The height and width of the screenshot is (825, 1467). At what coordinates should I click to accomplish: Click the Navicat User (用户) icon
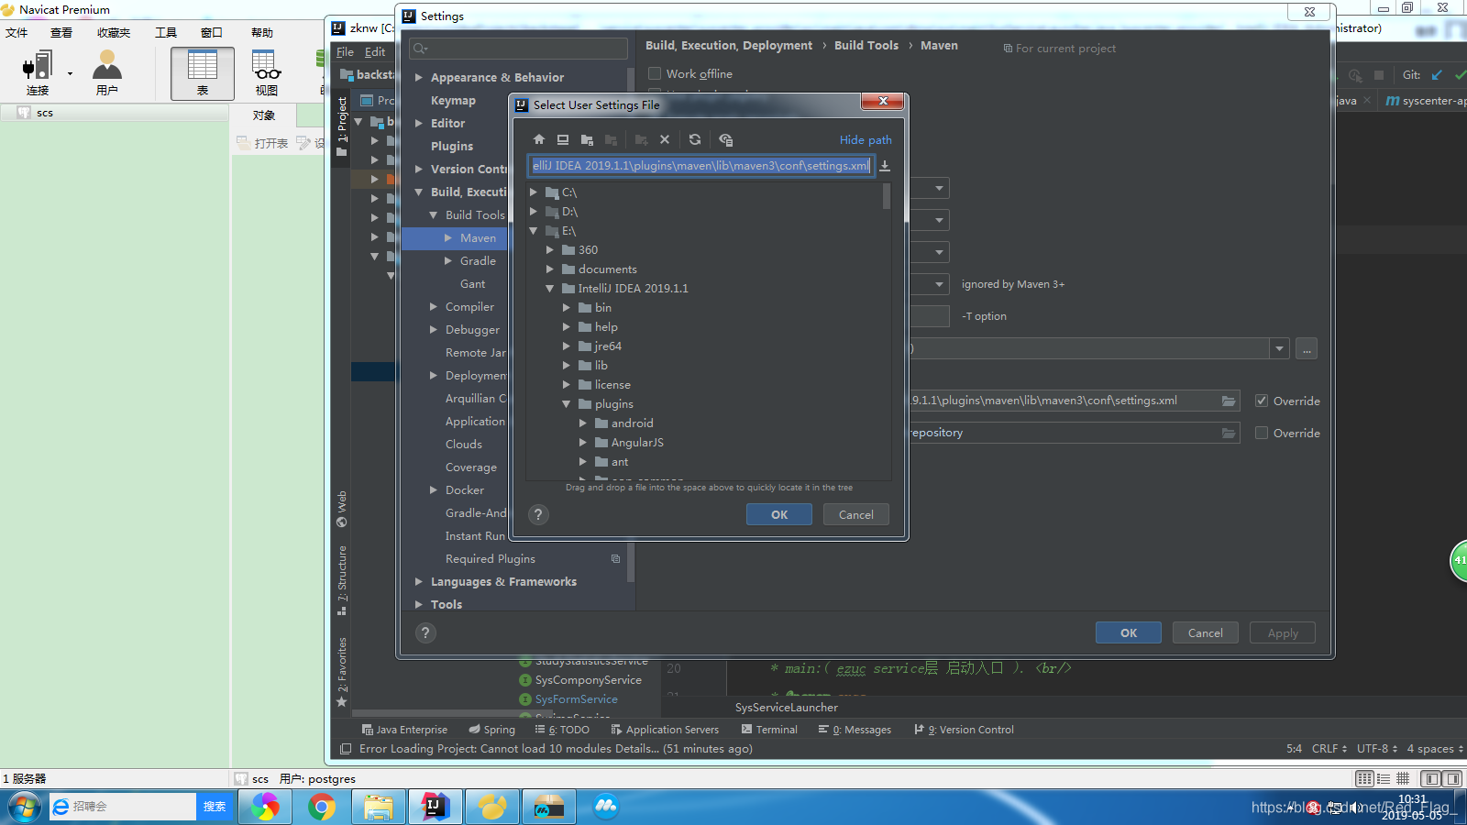[x=107, y=73]
